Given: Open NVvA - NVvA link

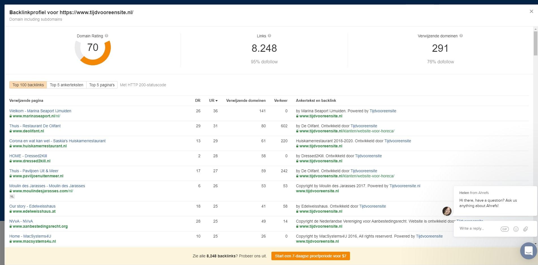Looking at the screenshot, I should [x=21, y=221].
